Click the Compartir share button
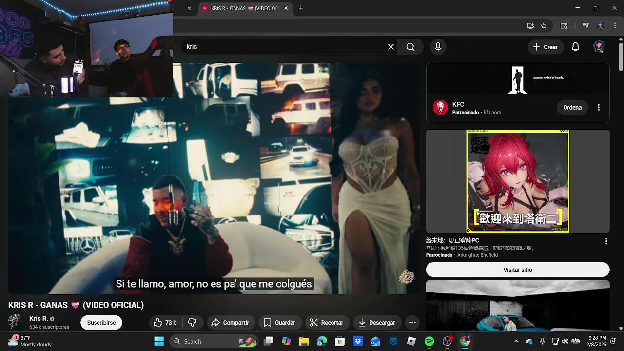The width and height of the screenshot is (624, 351). [x=231, y=323]
